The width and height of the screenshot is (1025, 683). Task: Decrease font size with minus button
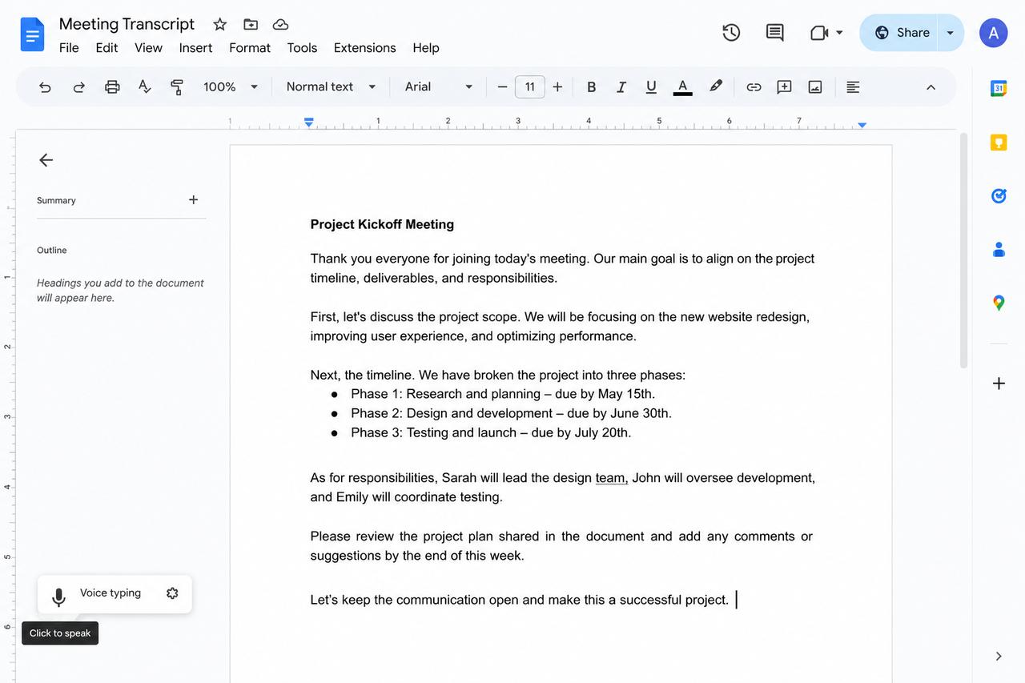click(x=502, y=86)
